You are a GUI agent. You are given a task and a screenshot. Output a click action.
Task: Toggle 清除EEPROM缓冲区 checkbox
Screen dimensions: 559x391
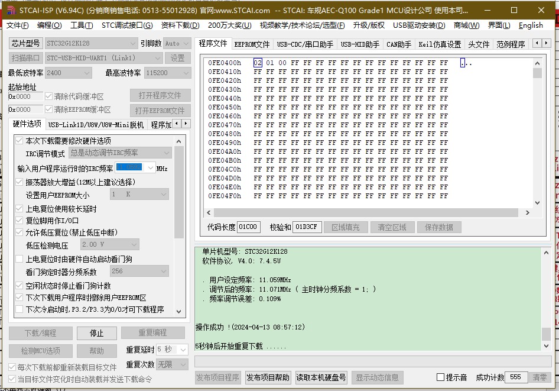tap(48, 109)
